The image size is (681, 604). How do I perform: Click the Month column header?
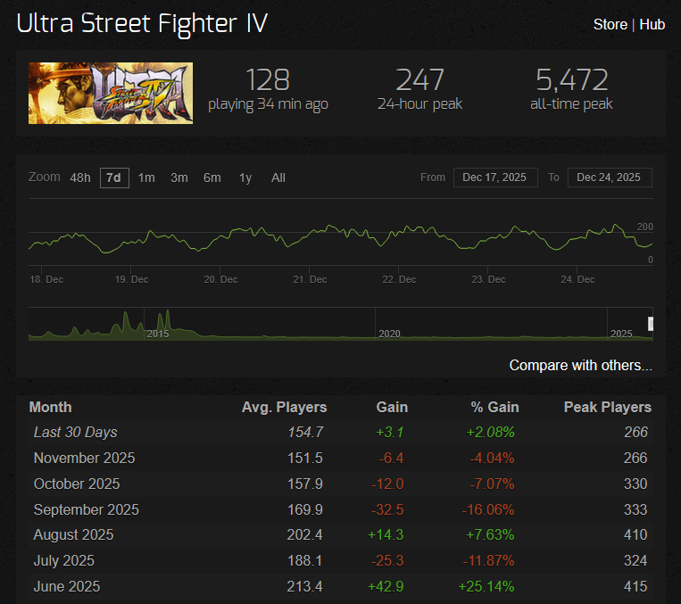pyautogui.click(x=51, y=407)
